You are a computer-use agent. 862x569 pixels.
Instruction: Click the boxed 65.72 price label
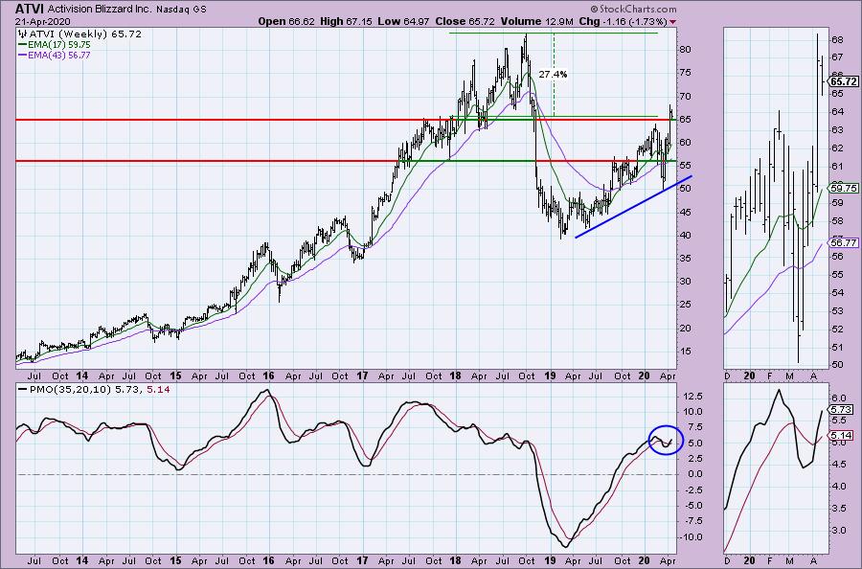(844, 81)
